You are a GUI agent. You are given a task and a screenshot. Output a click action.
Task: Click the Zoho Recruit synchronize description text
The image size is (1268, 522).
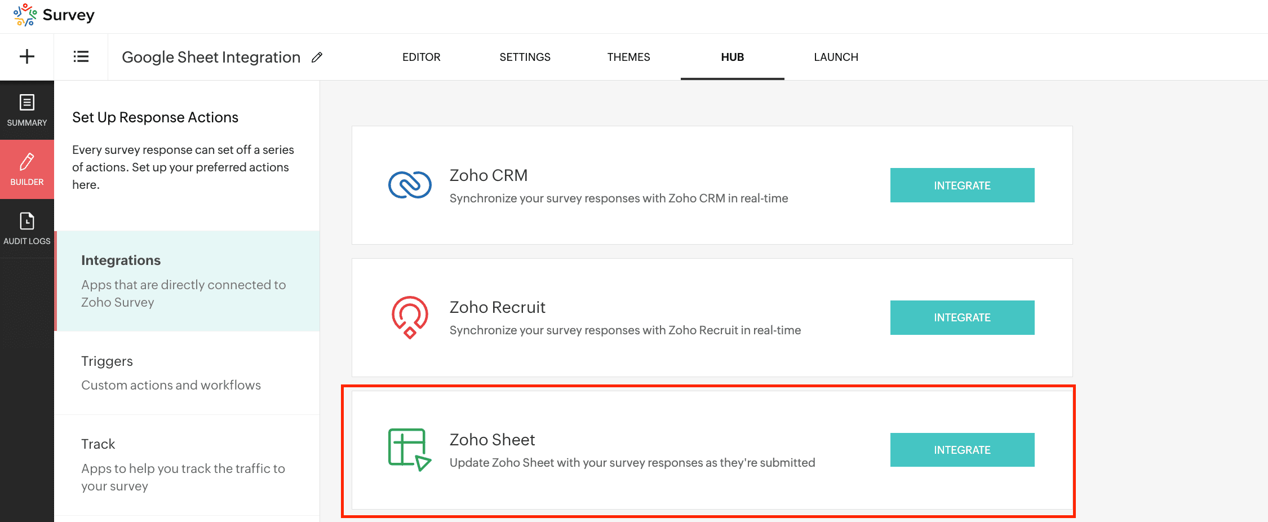click(x=626, y=330)
